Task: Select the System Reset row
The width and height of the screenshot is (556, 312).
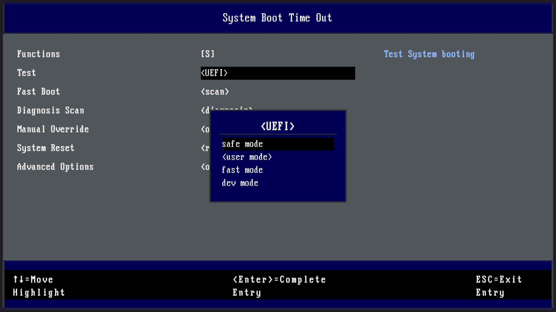Action: (46, 148)
